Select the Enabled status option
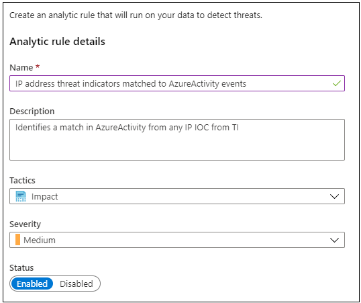Screen dimensions: 361x303 point(32,284)
